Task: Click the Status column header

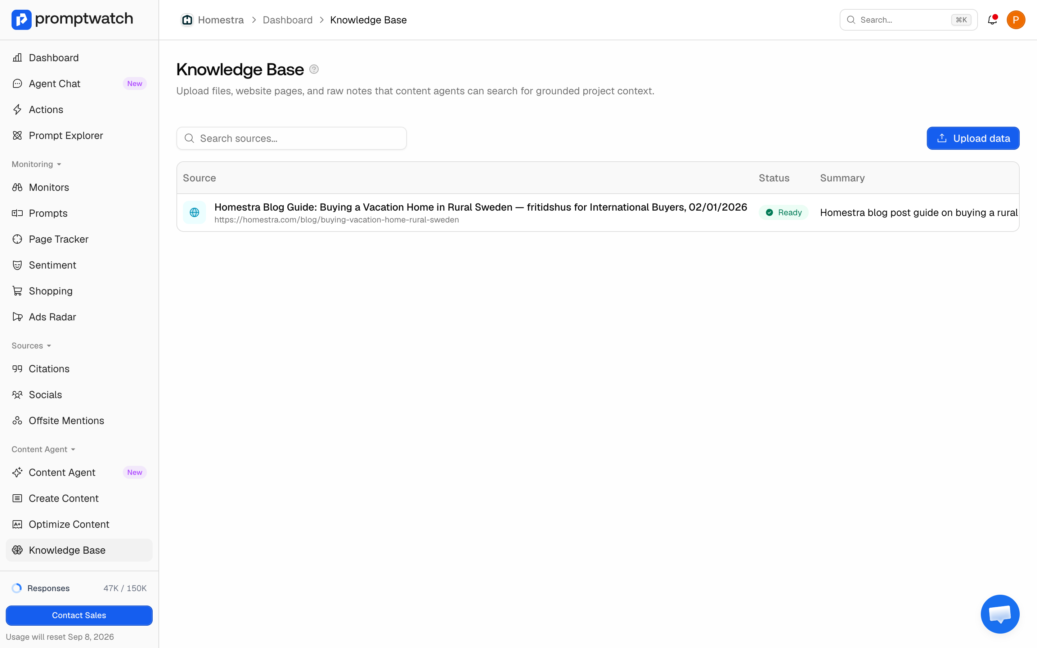Action: [x=774, y=178]
